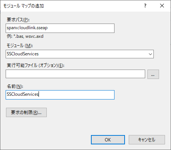Open the combo box showing SSCloudServices
This screenshot has width=171, height=150.
pos(80,54)
